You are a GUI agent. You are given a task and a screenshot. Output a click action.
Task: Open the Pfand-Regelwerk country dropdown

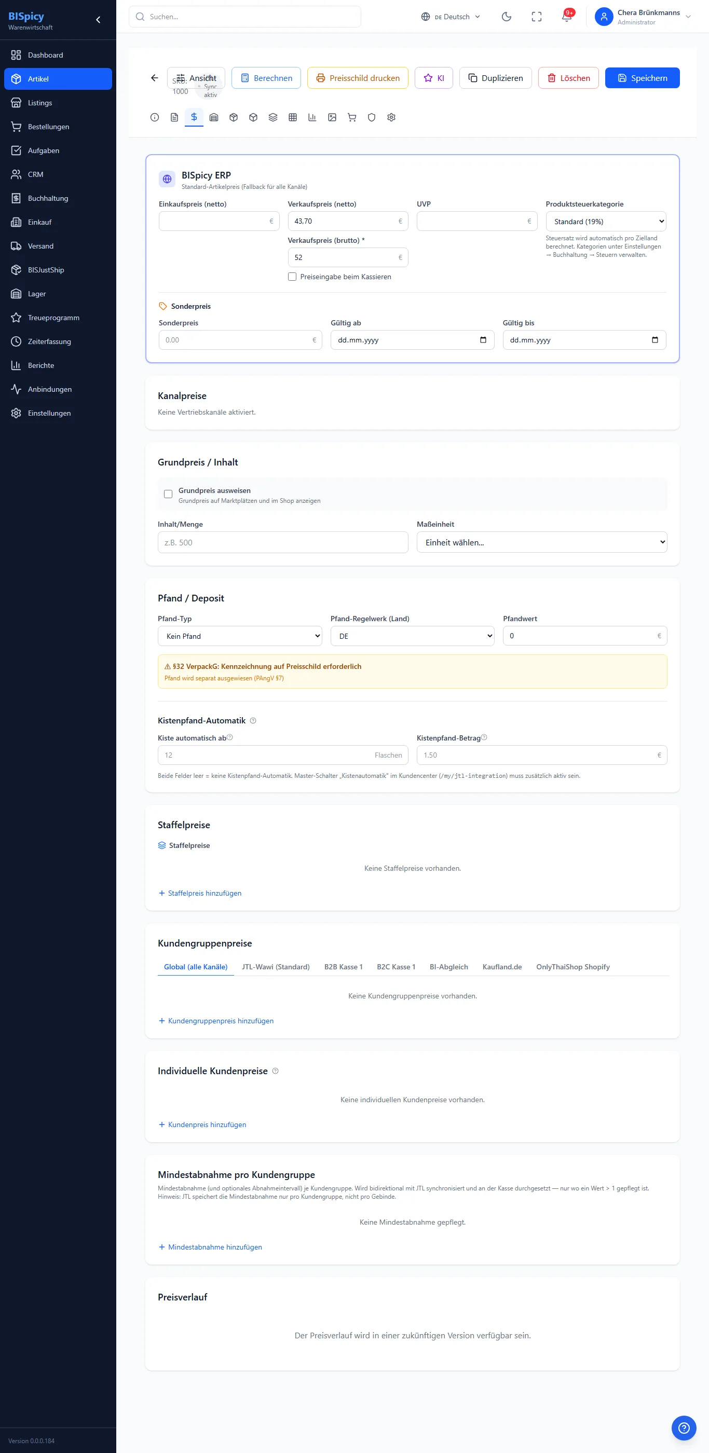pos(412,636)
